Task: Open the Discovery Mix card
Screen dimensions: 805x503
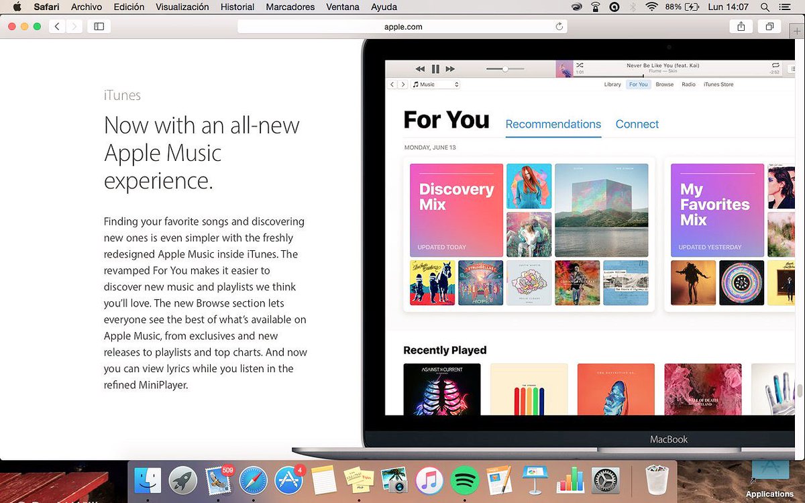Action: [x=456, y=211]
